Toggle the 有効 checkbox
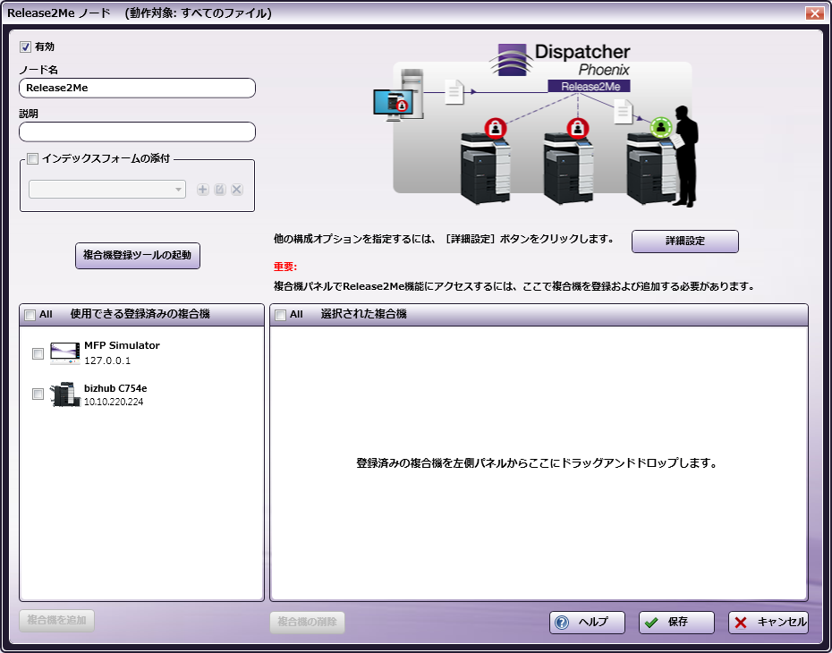832x653 pixels. coord(25,47)
